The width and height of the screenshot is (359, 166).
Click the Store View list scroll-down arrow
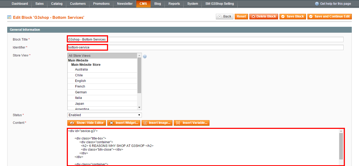point(139,107)
